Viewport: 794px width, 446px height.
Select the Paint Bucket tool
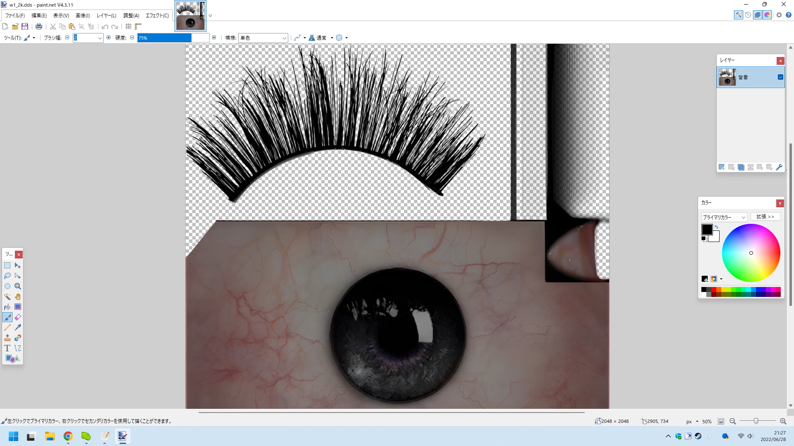click(x=7, y=307)
